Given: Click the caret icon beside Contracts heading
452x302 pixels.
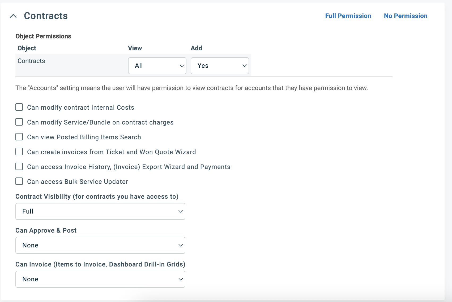Looking at the screenshot, I should pos(13,16).
